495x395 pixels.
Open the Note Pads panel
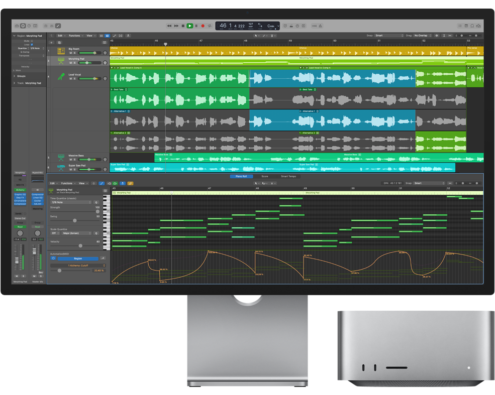[466, 26]
